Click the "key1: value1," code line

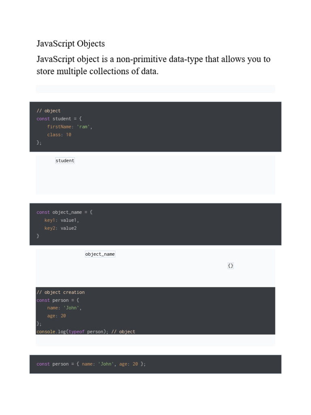(62, 220)
